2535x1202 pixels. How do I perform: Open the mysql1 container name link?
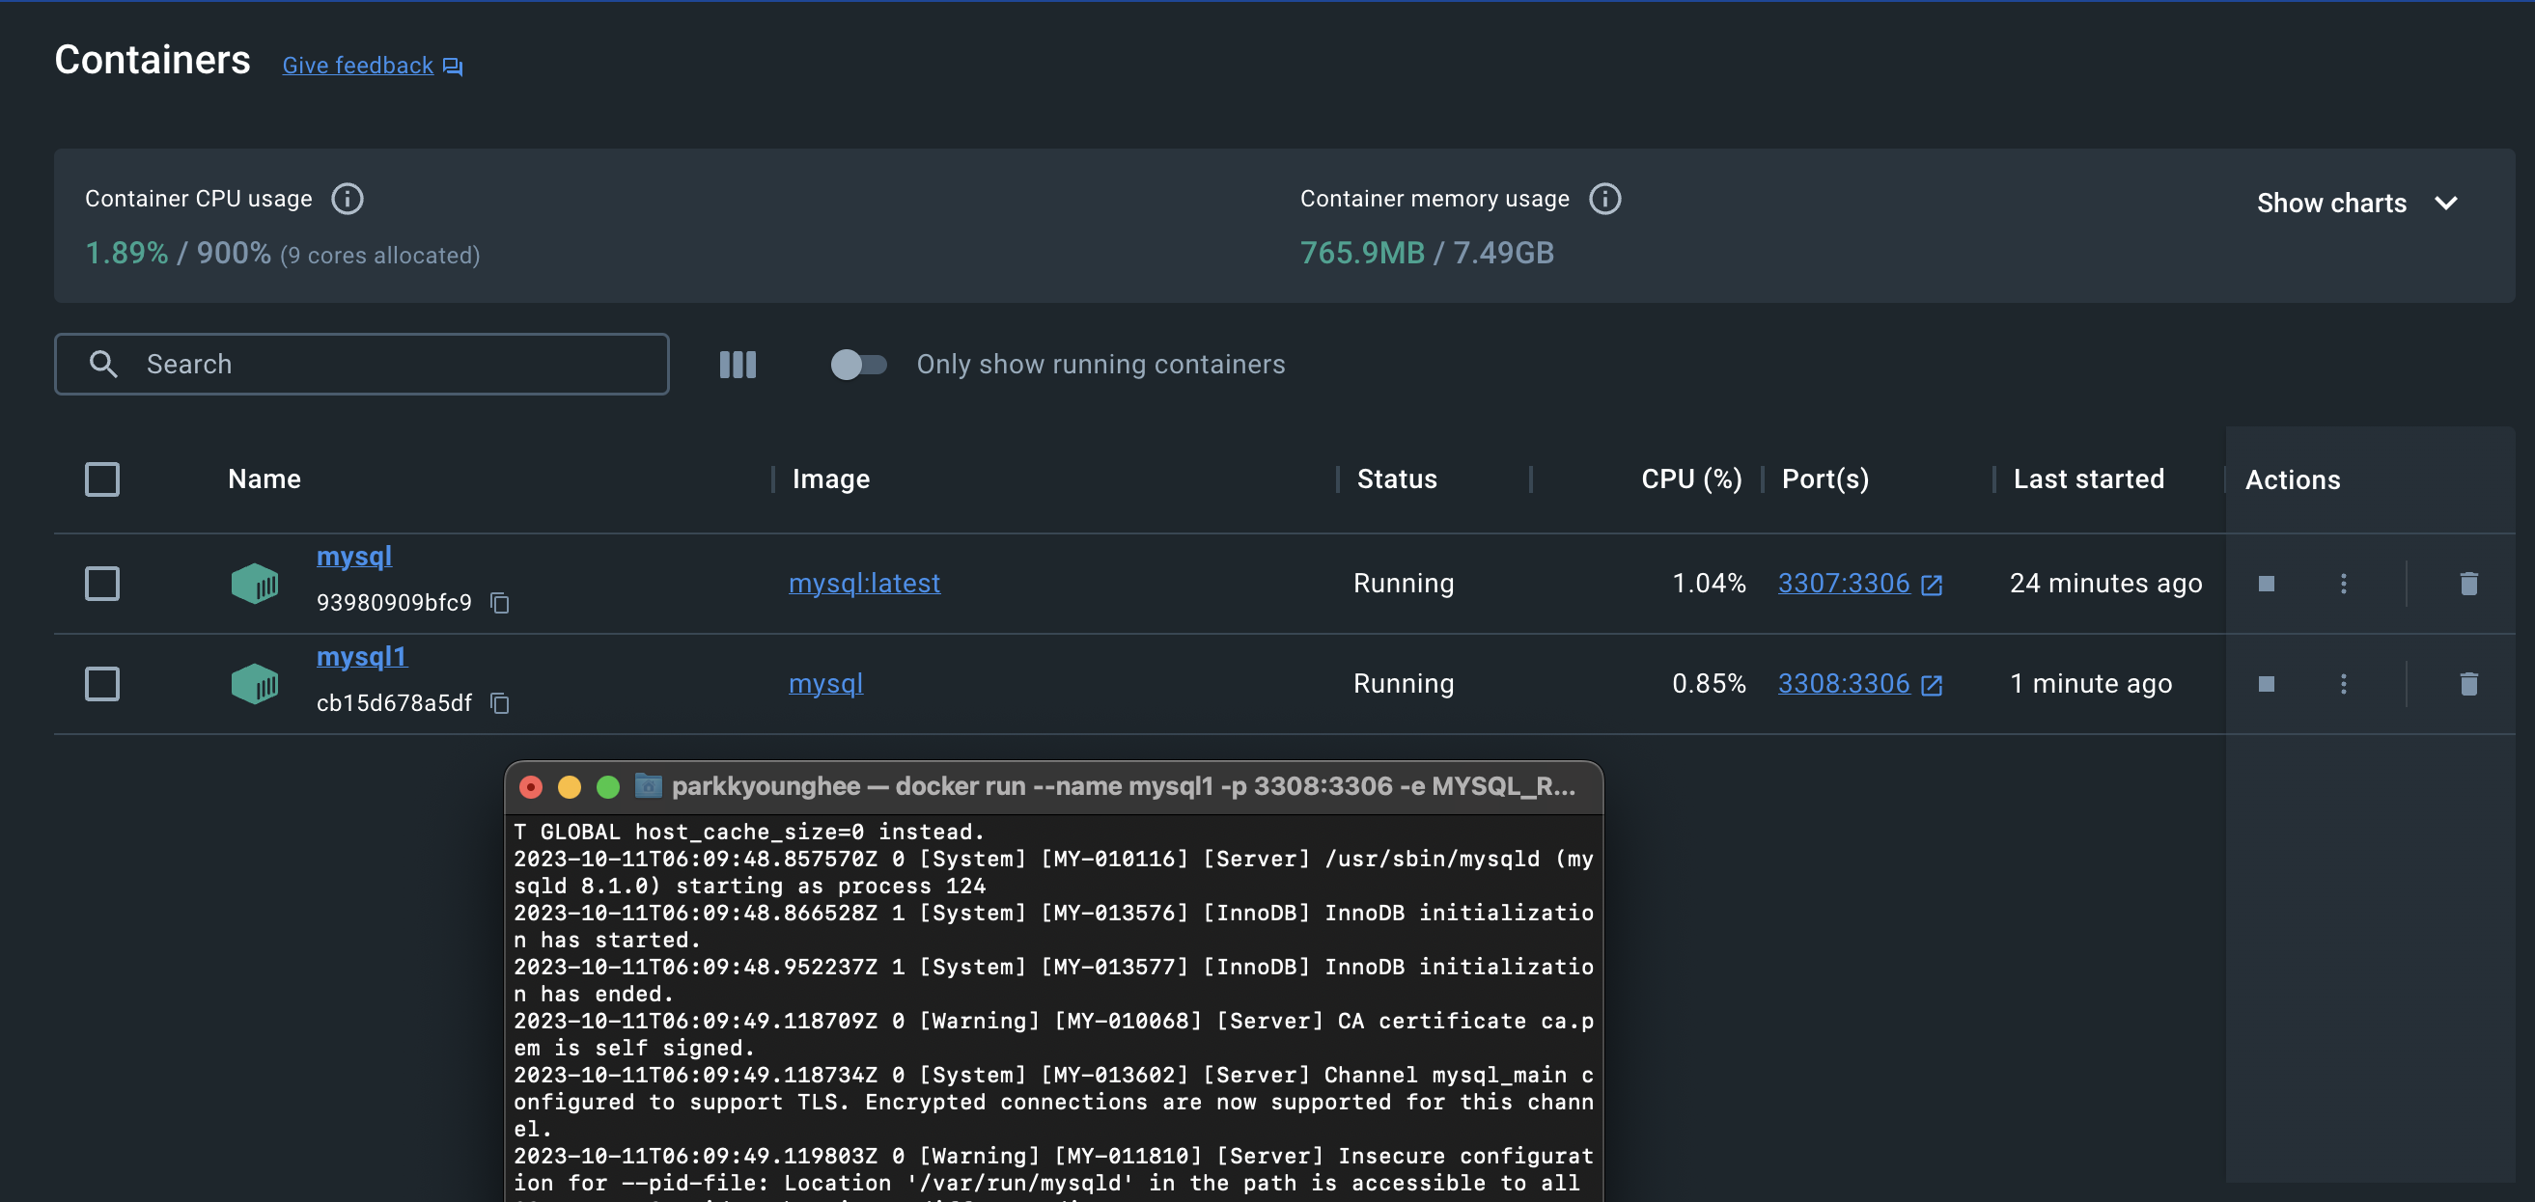click(x=361, y=657)
